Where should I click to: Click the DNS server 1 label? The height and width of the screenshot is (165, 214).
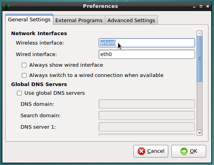point(38,127)
